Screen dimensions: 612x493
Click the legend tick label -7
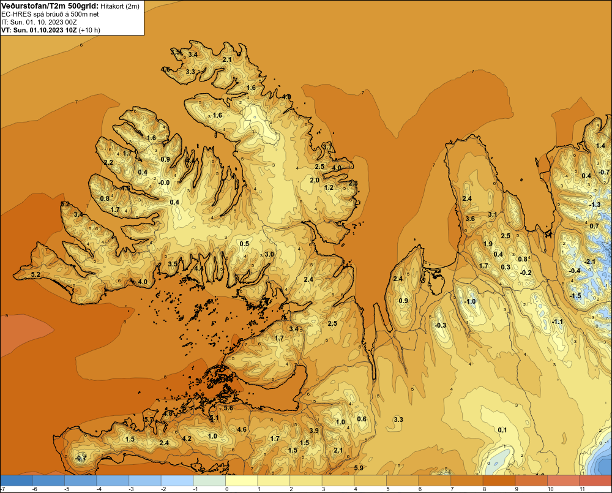(x=2, y=489)
